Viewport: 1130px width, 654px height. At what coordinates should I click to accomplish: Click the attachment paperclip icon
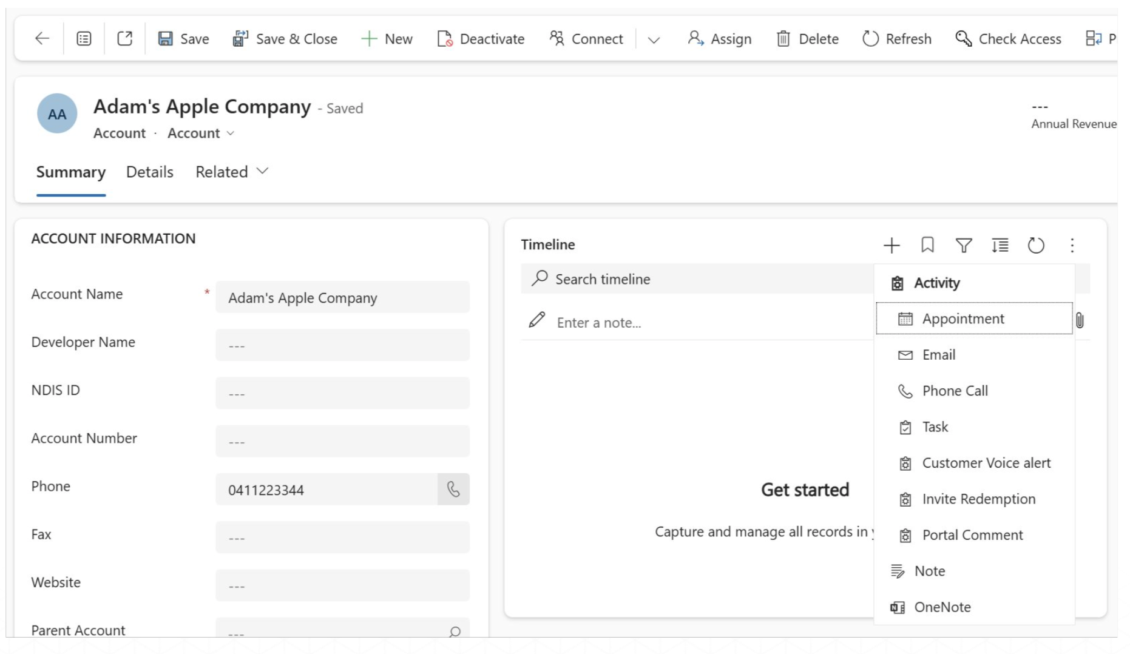click(x=1080, y=320)
